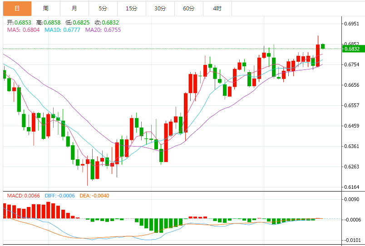Click the close price 收:0.6832
Image resolution: width=365 pixels, height=246 pixels.
tap(107, 23)
